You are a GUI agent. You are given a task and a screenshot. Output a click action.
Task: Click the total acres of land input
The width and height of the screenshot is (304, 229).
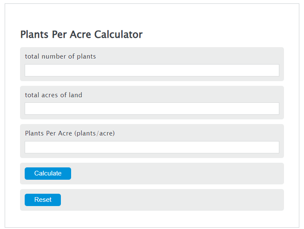tap(152, 109)
